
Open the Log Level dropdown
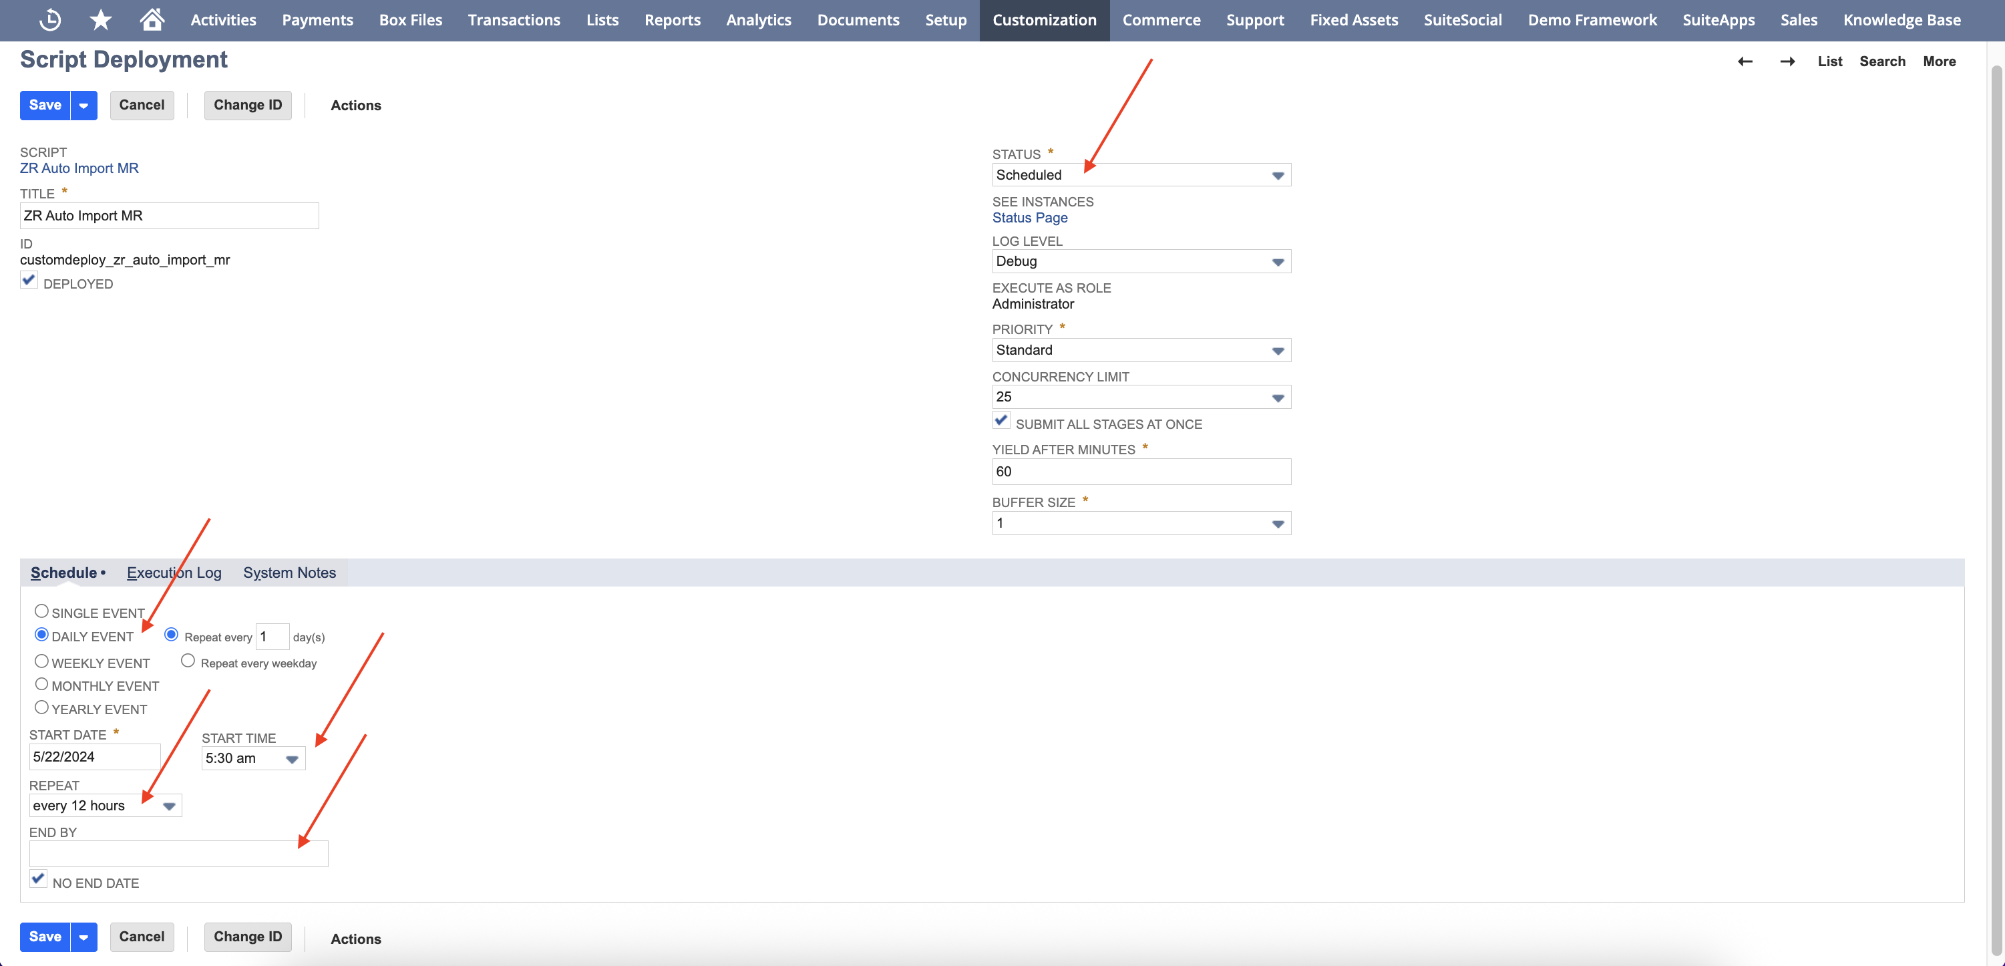pos(1141,262)
